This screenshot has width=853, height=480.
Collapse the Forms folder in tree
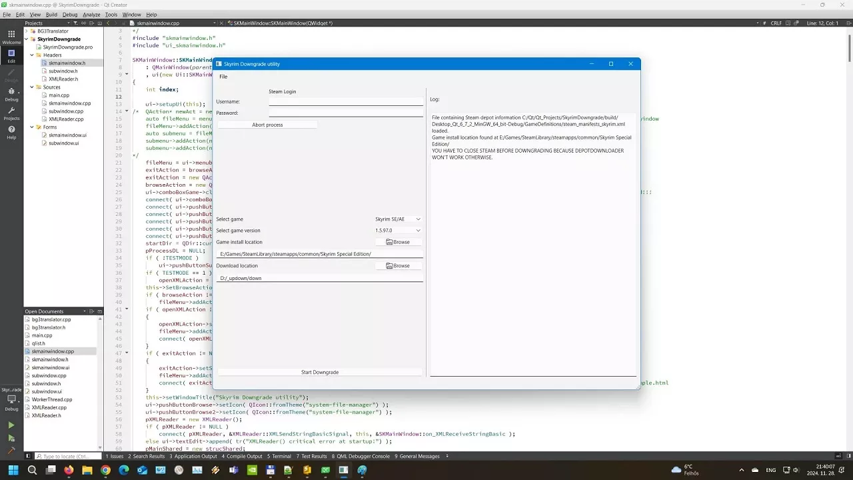pos(32,127)
